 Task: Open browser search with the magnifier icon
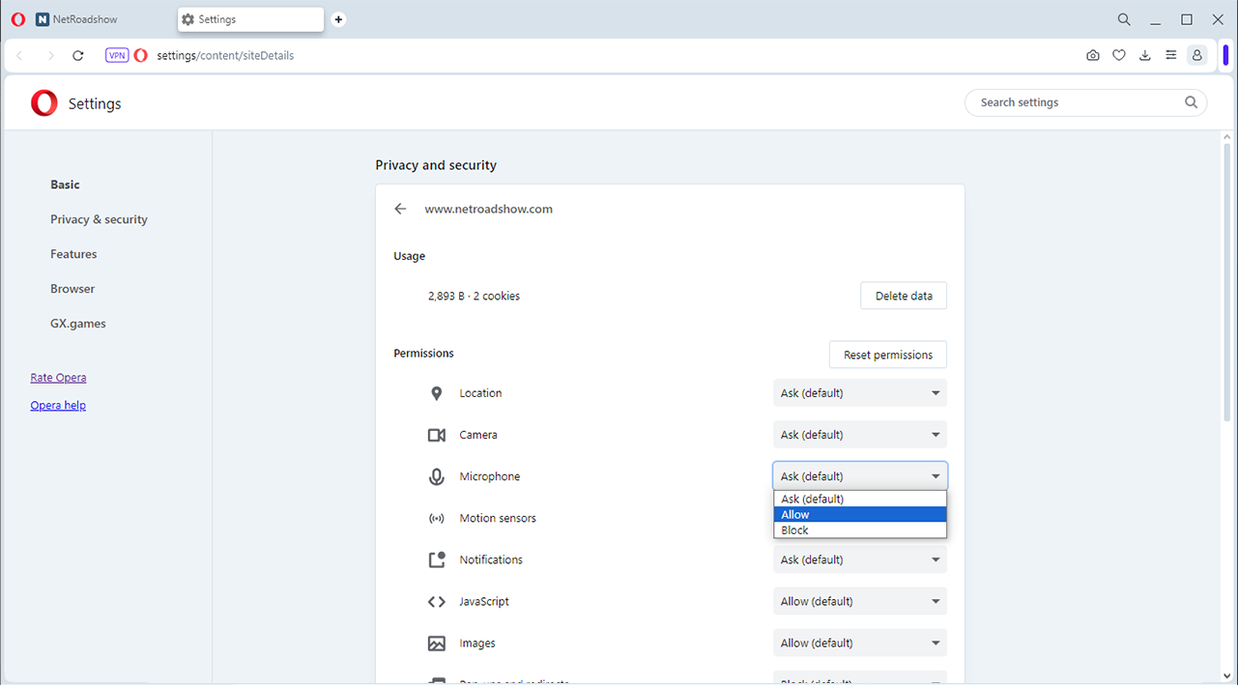pyautogui.click(x=1124, y=19)
